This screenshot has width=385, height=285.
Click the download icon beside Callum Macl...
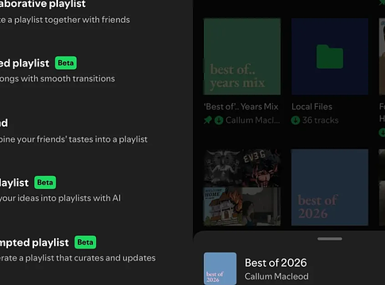(219, 120)
